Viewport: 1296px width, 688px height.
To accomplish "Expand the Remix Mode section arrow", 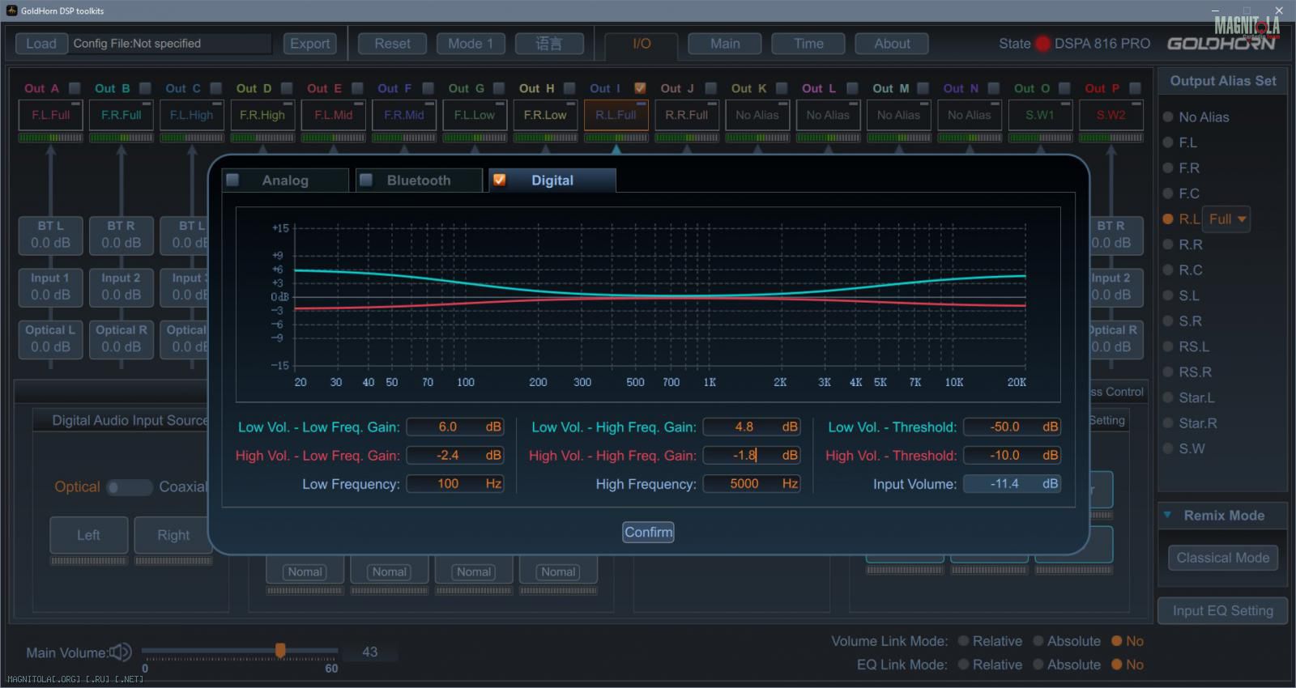I will 1167,515.
